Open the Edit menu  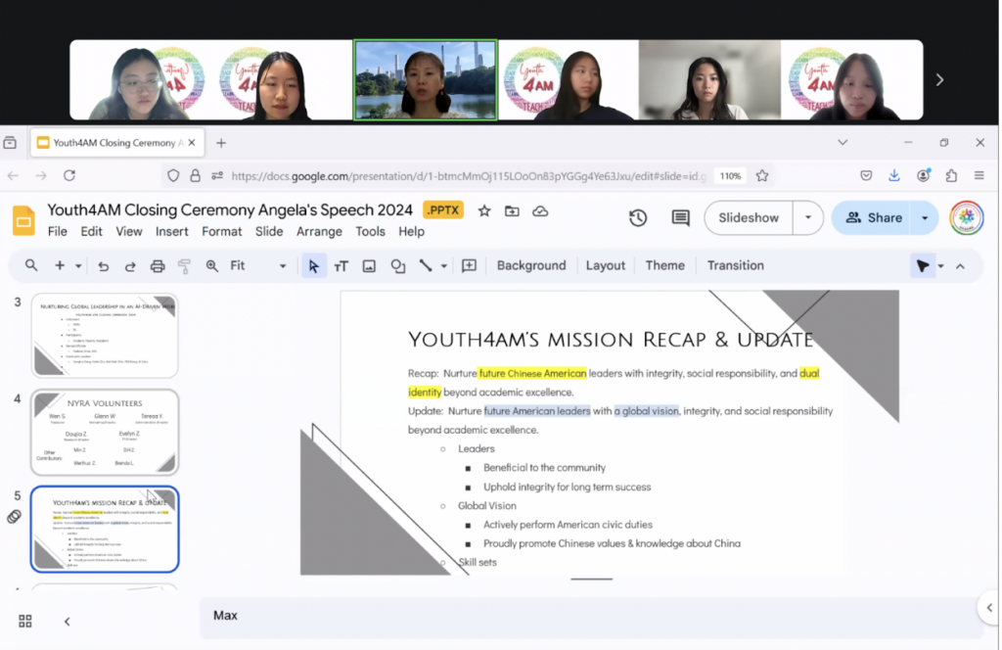(91, 231)
